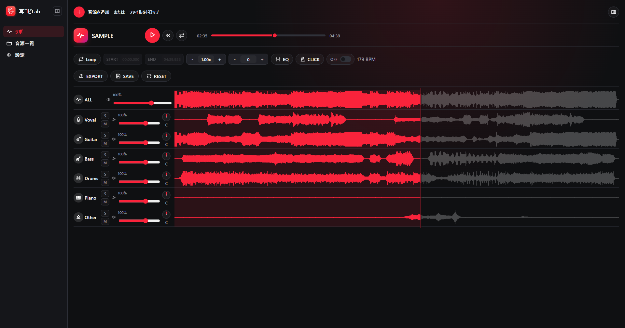The height and width of the screenshot is (328, 625).
Task: Mute the Piano track
Action: [105, 202]
